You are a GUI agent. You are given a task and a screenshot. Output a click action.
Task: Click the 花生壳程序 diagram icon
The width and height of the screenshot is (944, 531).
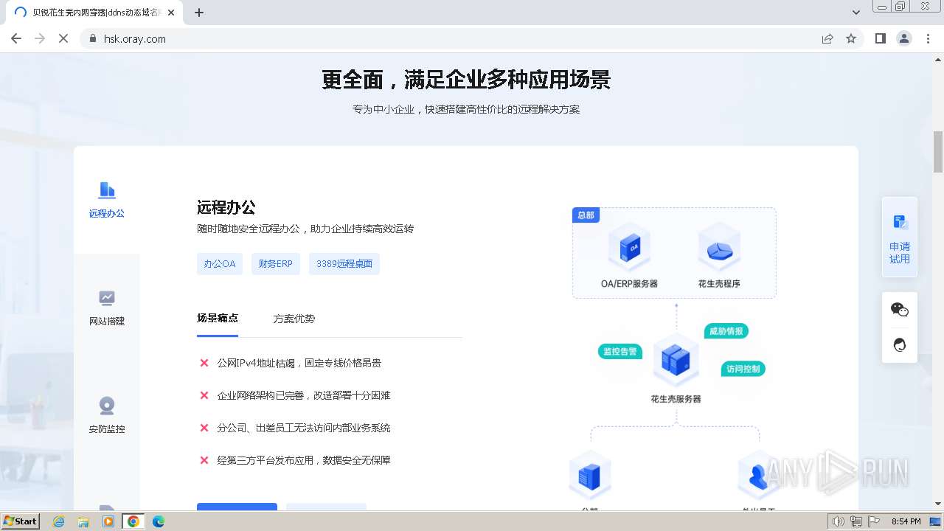719,247
